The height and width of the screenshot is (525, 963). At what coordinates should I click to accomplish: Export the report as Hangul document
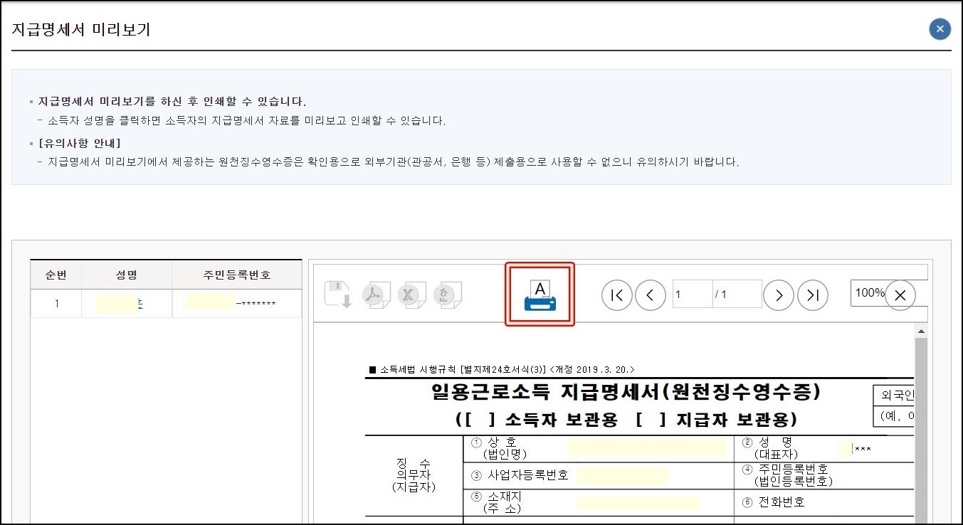coord(448,295)
